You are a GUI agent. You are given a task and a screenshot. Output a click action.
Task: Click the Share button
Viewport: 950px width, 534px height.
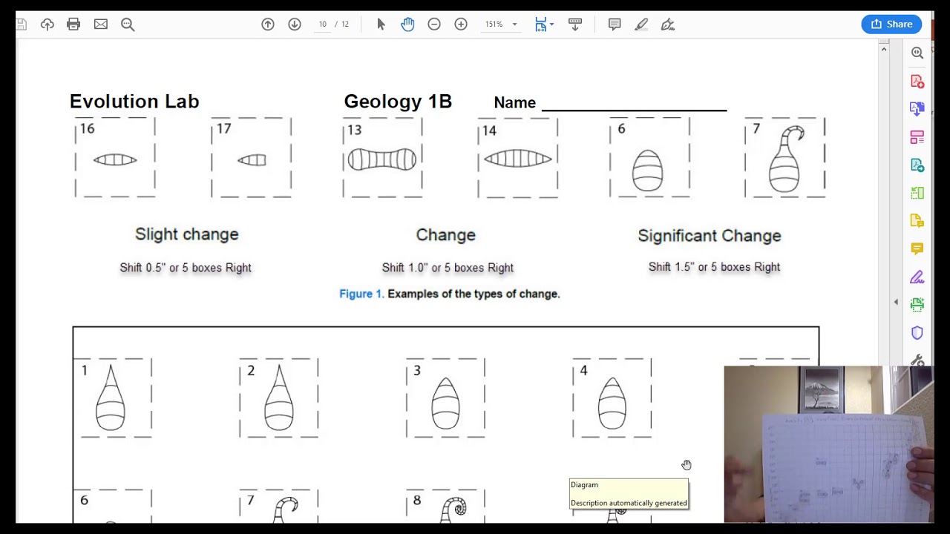pos(891,24)
